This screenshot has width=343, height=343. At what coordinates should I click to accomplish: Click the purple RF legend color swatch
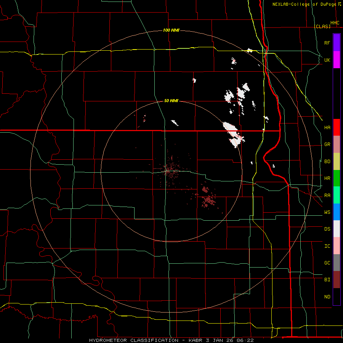(337, 43)
